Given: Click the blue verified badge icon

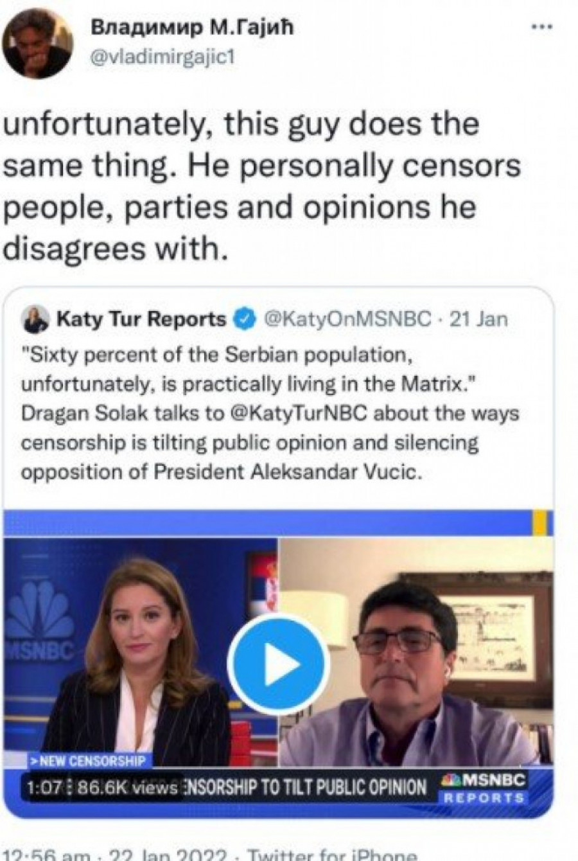Looking at the screenshot, I should pyautogui.click(x=247, y=319).
